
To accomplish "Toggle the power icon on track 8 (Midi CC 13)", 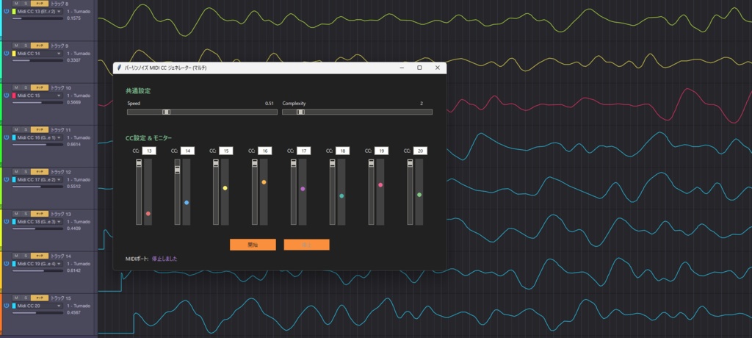I will coord(6,11).
